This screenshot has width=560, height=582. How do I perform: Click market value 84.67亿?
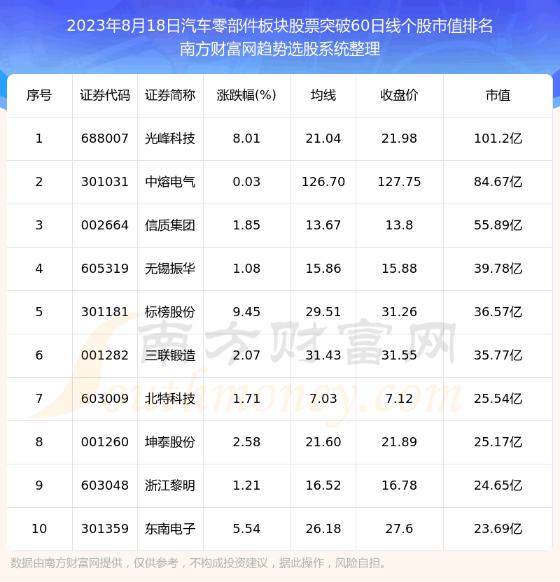tap(498, 182)
